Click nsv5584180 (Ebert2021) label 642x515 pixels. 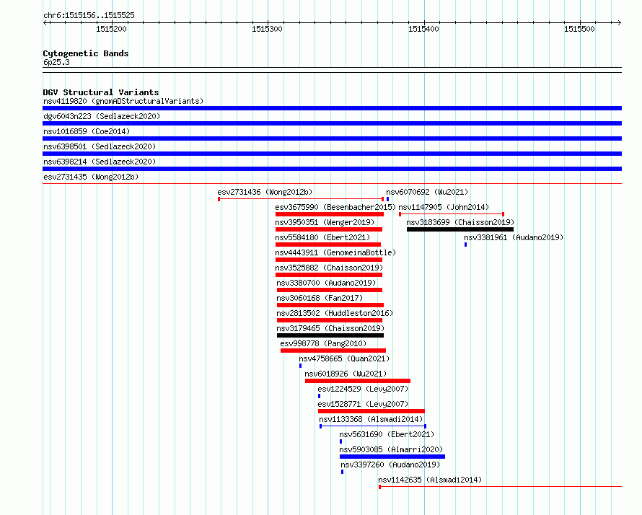(x=322, y=237)
